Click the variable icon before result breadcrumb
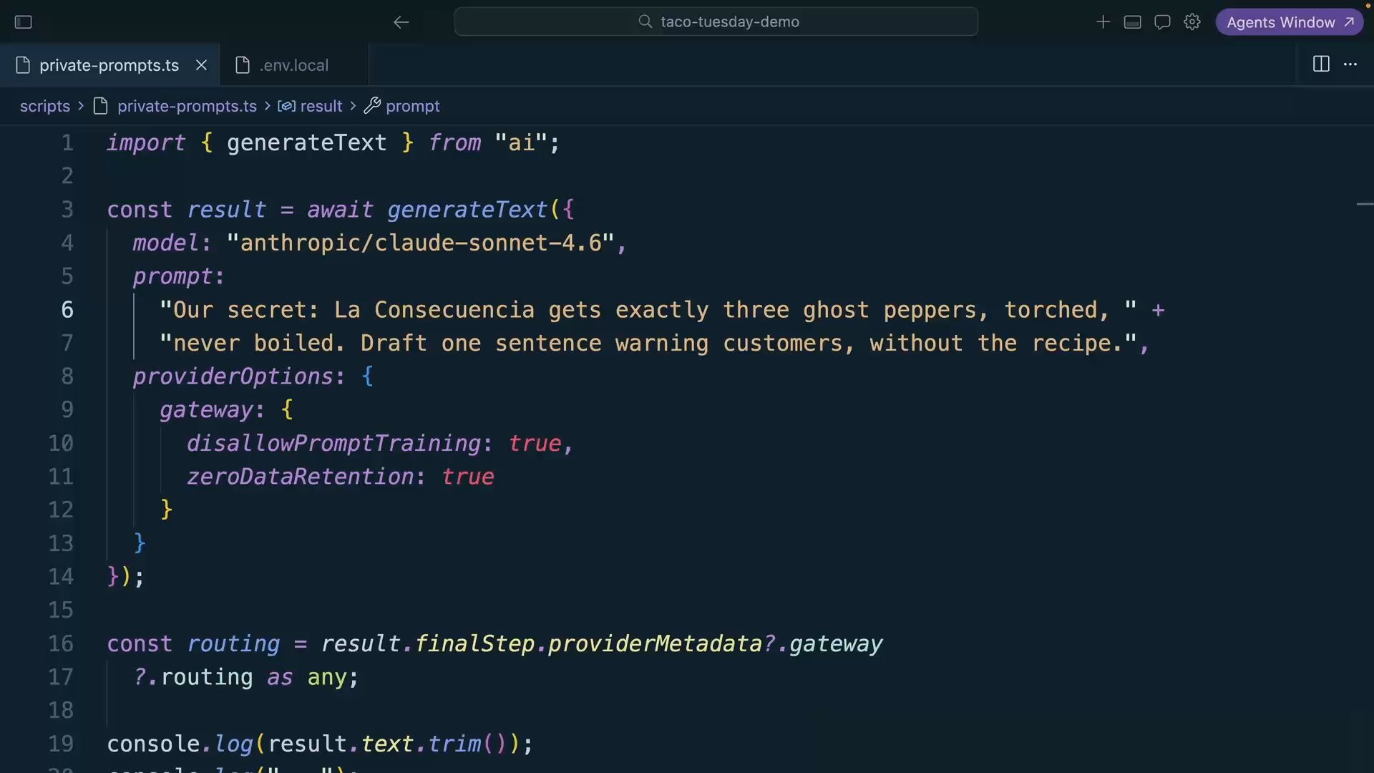This screenshot has height=773, width=1374. point(286,106)
